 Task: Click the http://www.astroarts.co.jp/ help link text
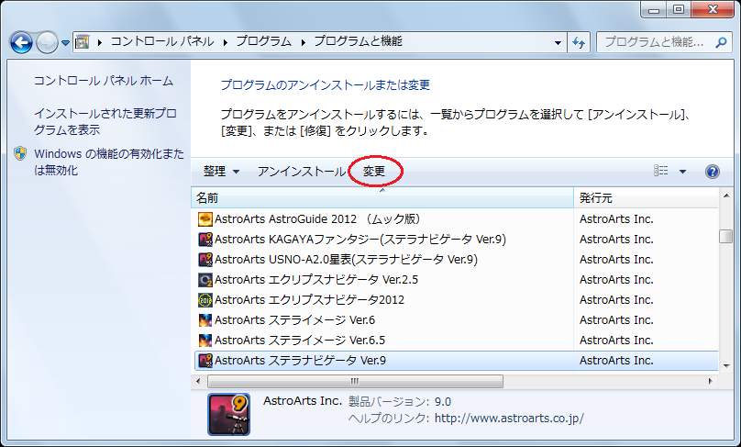coord(509,419)
